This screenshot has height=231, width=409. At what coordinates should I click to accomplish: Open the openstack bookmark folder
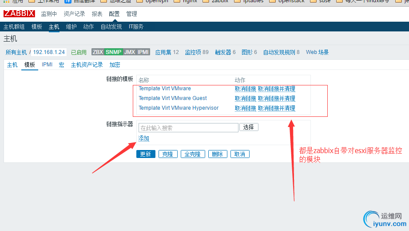coord(287,1)
